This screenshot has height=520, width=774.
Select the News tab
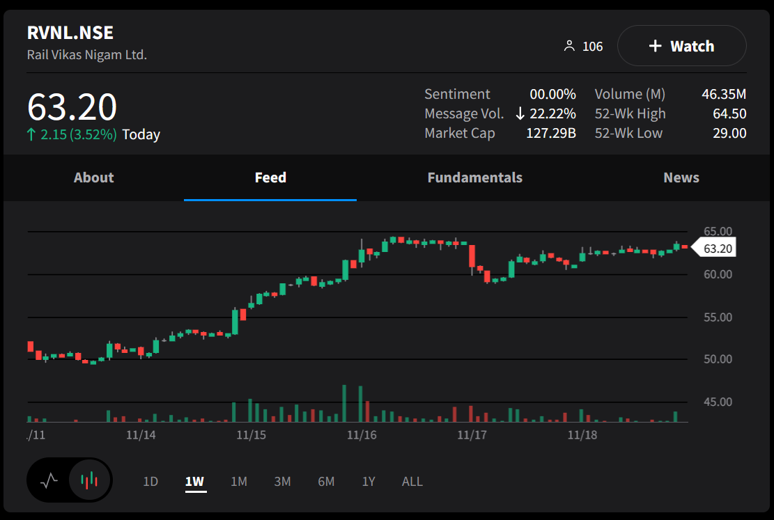coord(681,178)
